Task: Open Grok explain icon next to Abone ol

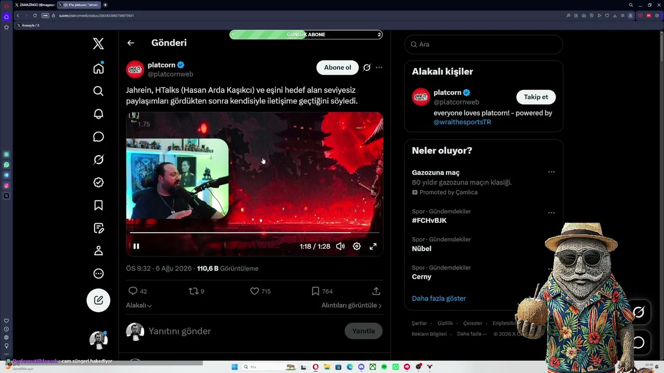Action: (367, 67)
